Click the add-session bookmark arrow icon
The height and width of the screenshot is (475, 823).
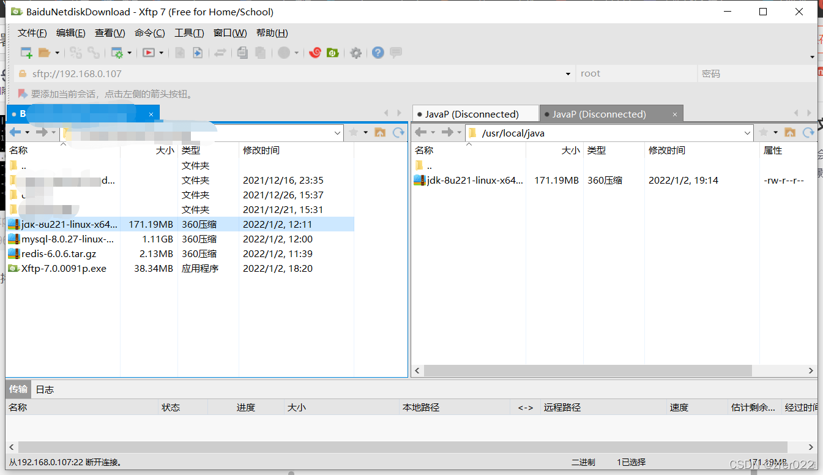click(x=23, y=94)
